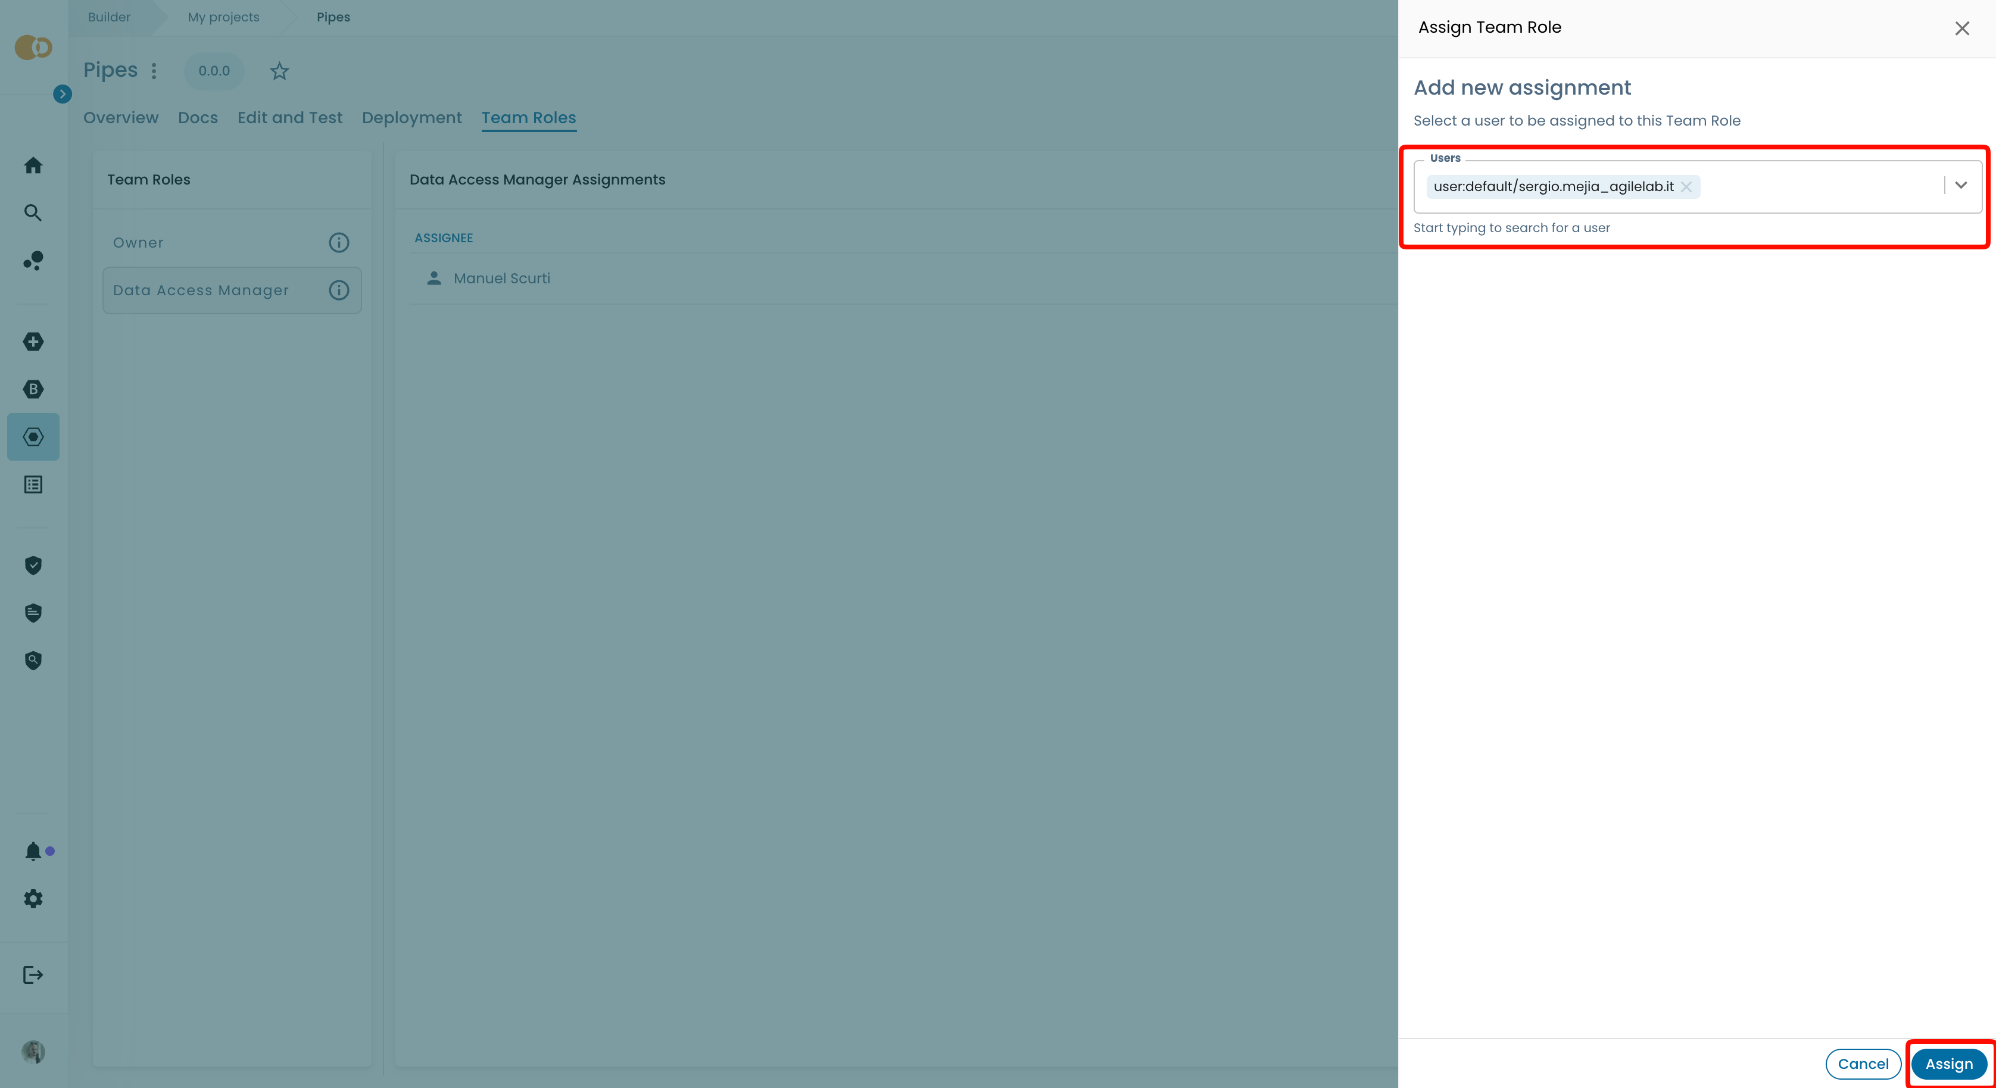Navigate to Home via the sidebar house icon
The image size is (1996, 1088).
click(33, 165)
